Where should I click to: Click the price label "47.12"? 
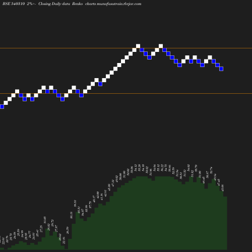click(113, 183)
